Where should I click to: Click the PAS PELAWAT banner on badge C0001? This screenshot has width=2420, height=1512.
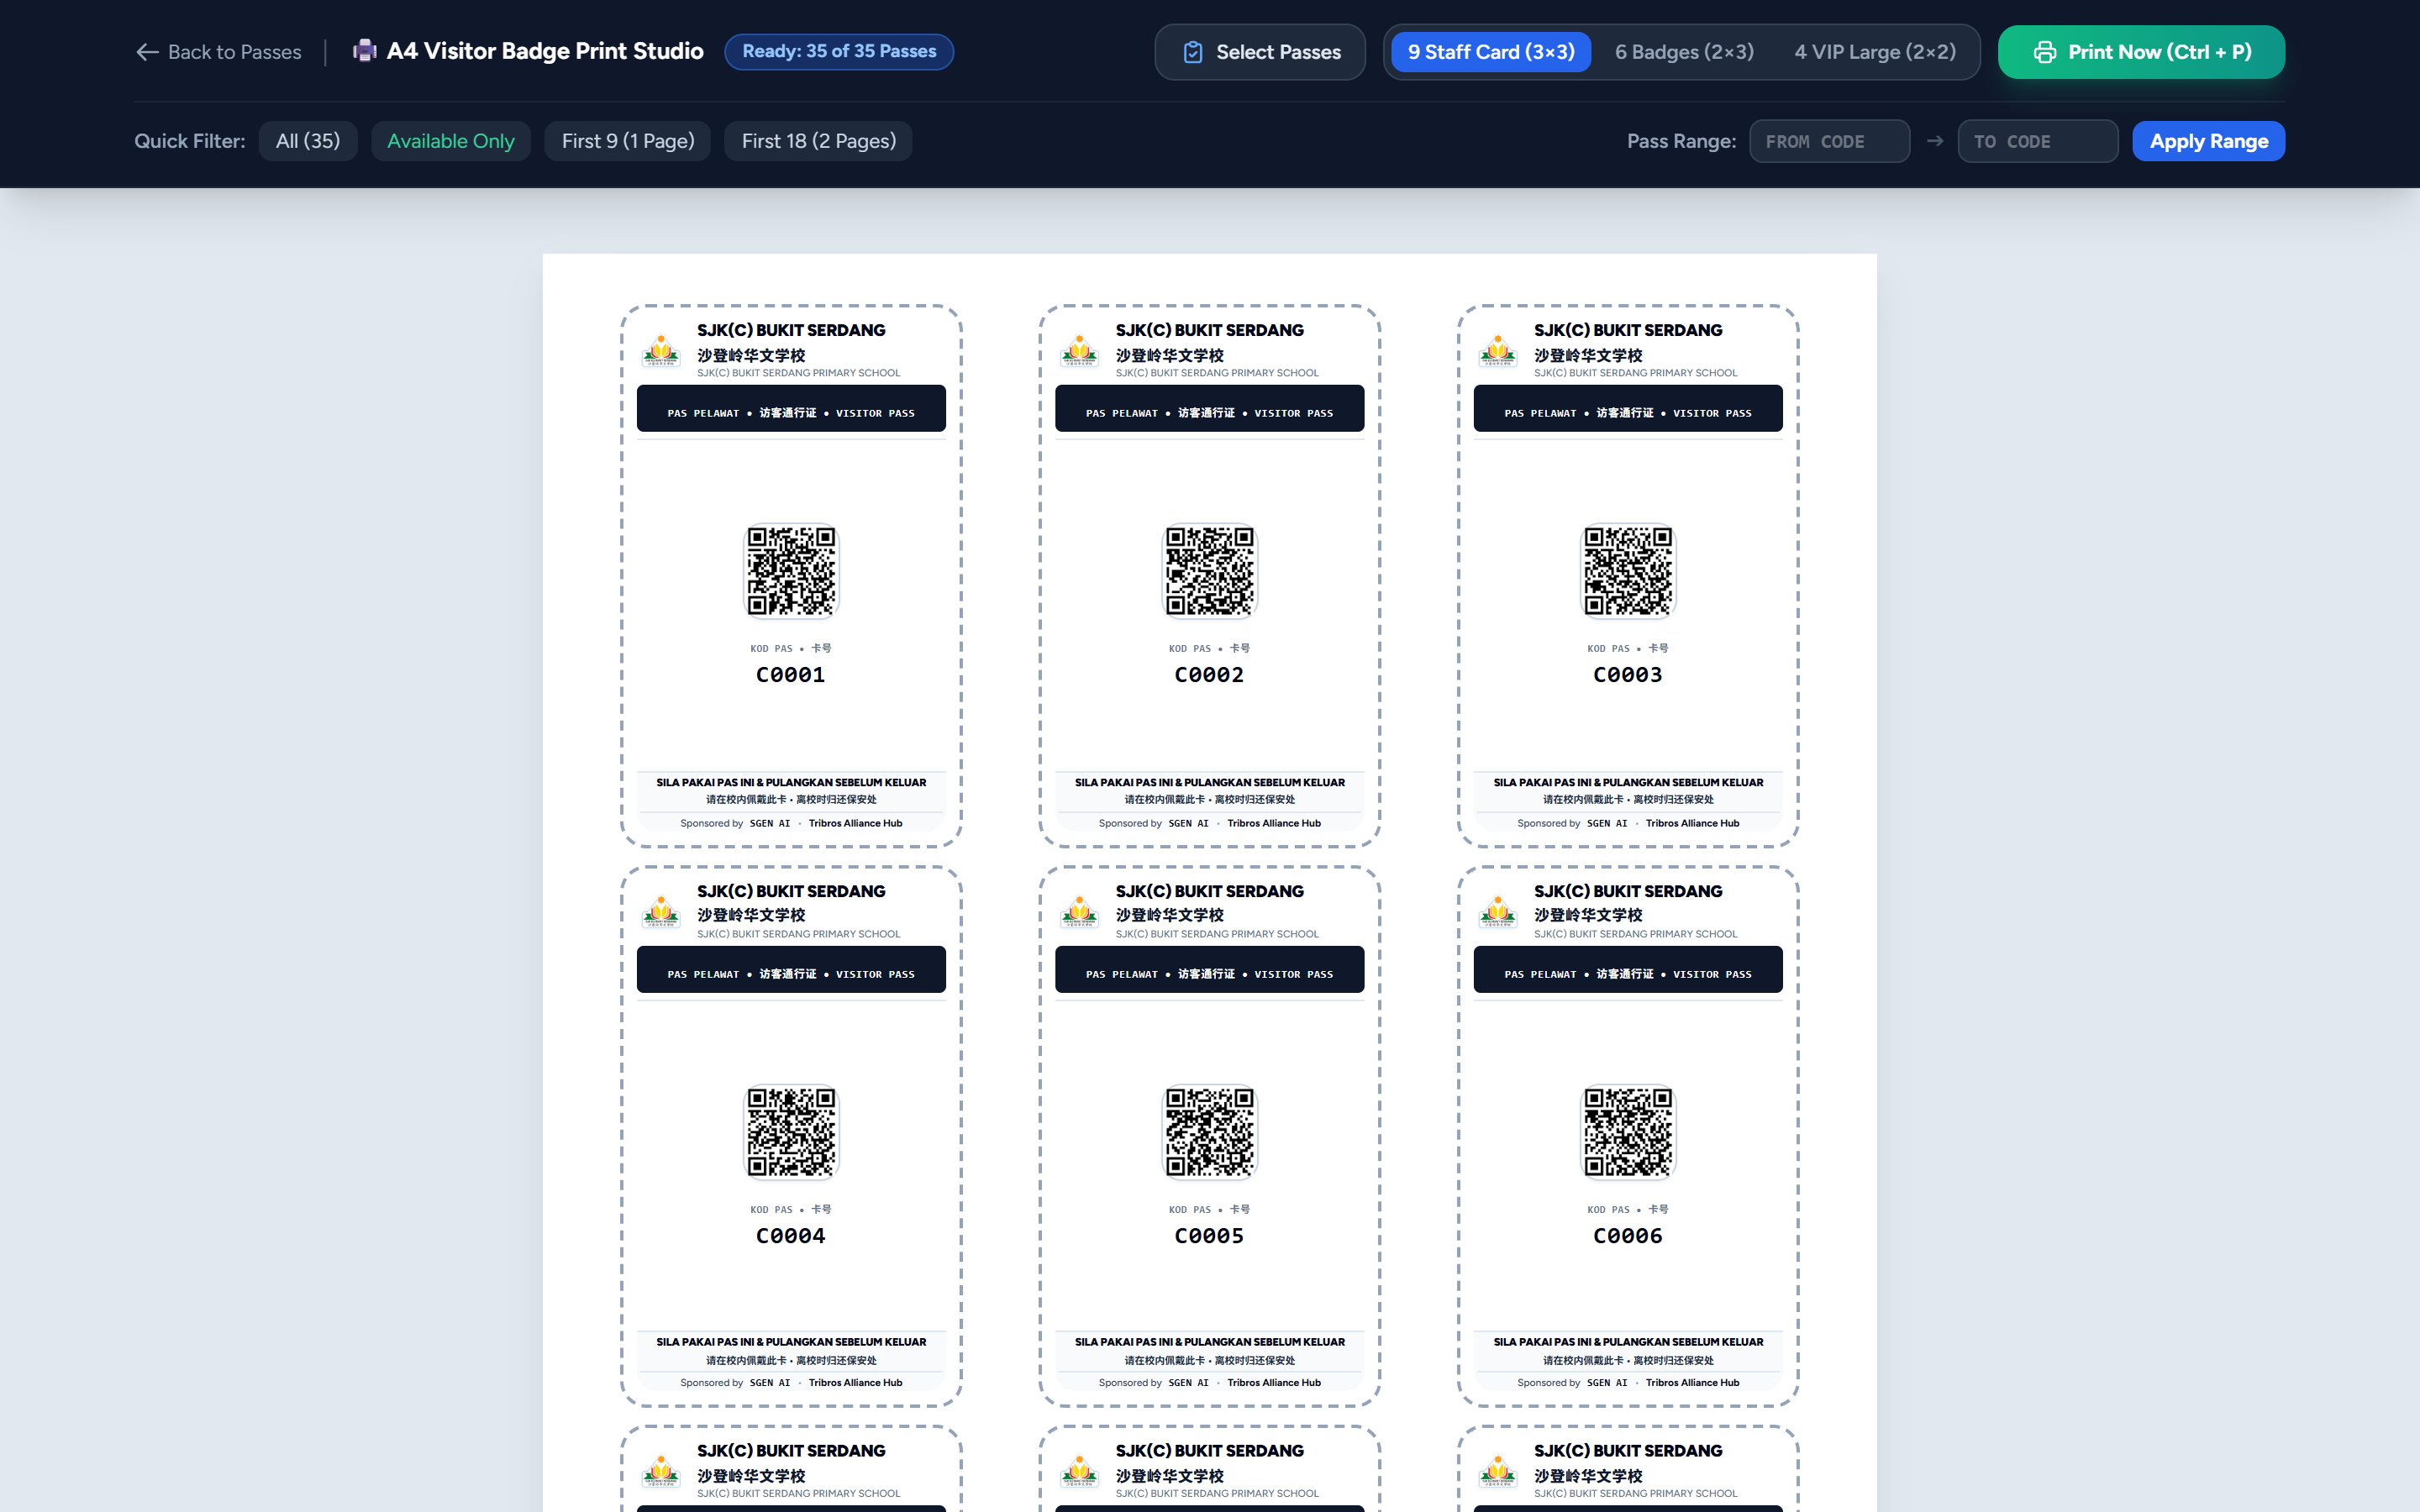pyautogui.click(x=791, y=409)
